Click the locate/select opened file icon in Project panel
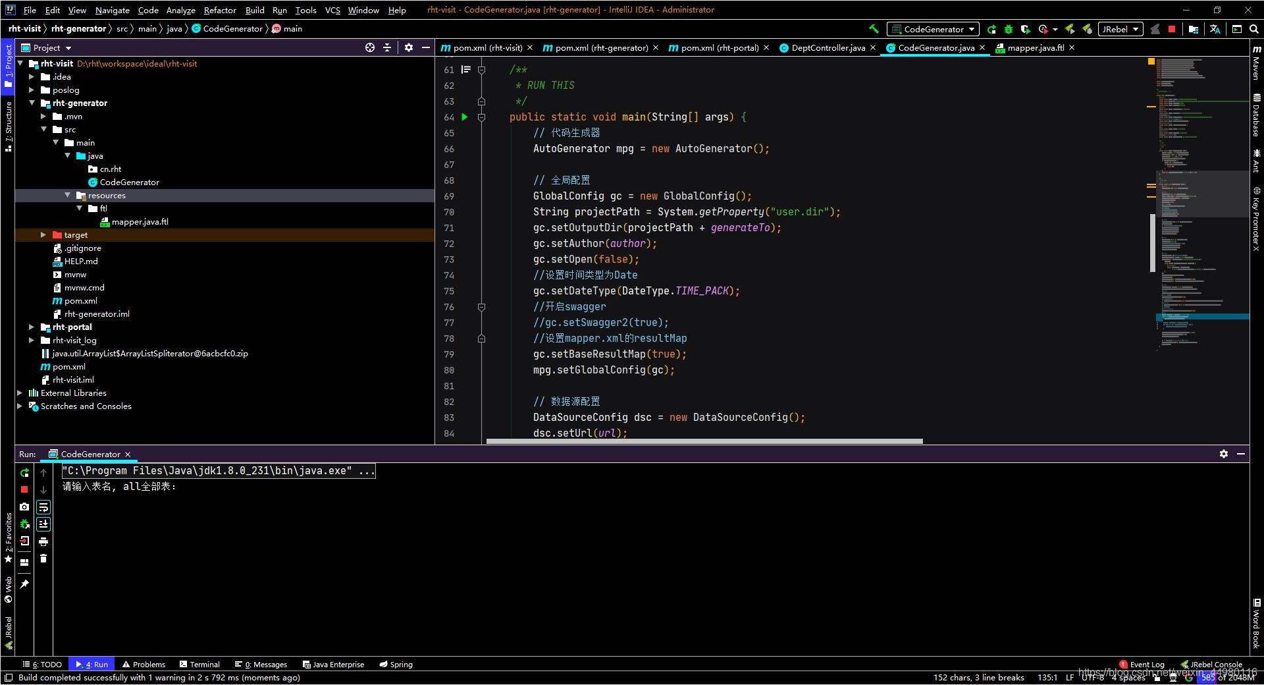The height and width of the screenshot is (685, 1264). pyautogui.click(x=370, y=47)
